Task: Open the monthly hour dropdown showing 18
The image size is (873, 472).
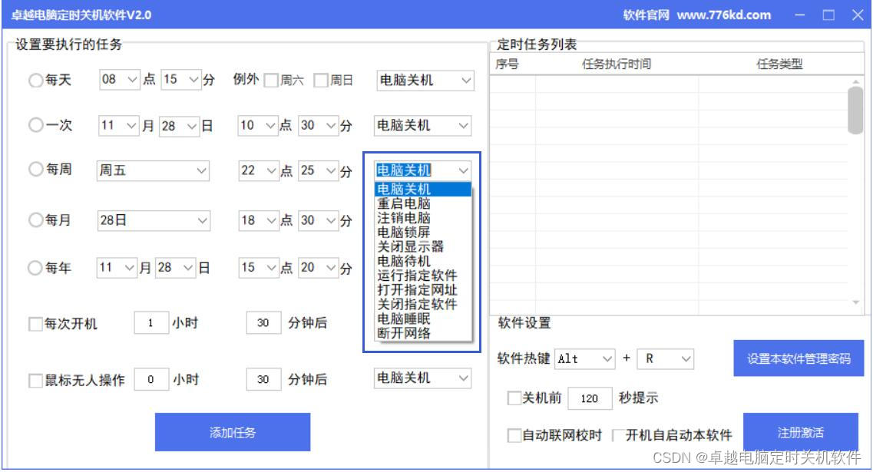Action: pos(258,220)
